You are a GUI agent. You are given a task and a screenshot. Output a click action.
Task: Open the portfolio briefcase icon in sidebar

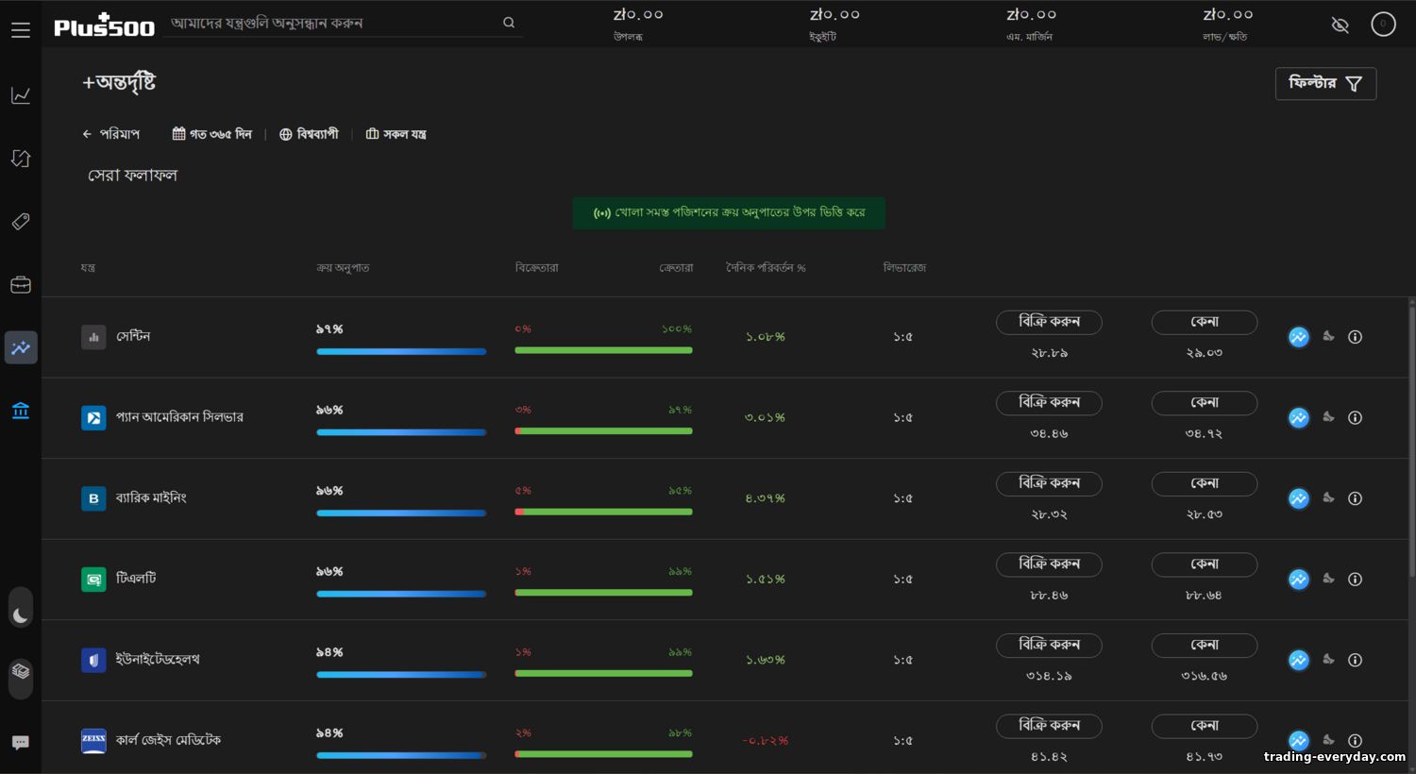pos(21,285)
